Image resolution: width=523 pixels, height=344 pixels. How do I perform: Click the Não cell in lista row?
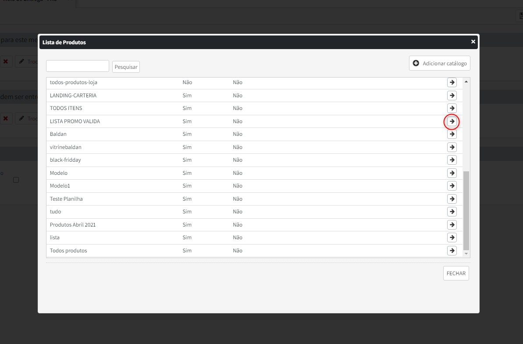(x=238, y=238)
